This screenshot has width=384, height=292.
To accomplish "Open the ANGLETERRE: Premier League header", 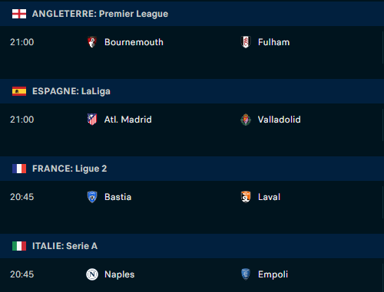I will pyautogui.click(x=192, y=14).
